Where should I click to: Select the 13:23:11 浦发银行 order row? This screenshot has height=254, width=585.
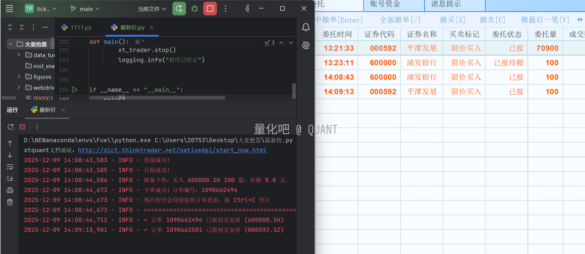422,63
